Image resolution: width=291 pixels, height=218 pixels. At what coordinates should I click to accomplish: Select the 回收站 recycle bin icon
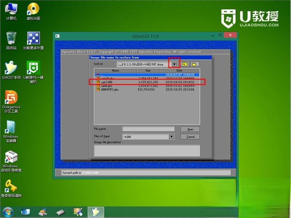pyautogui.click(x=11, y=41)
